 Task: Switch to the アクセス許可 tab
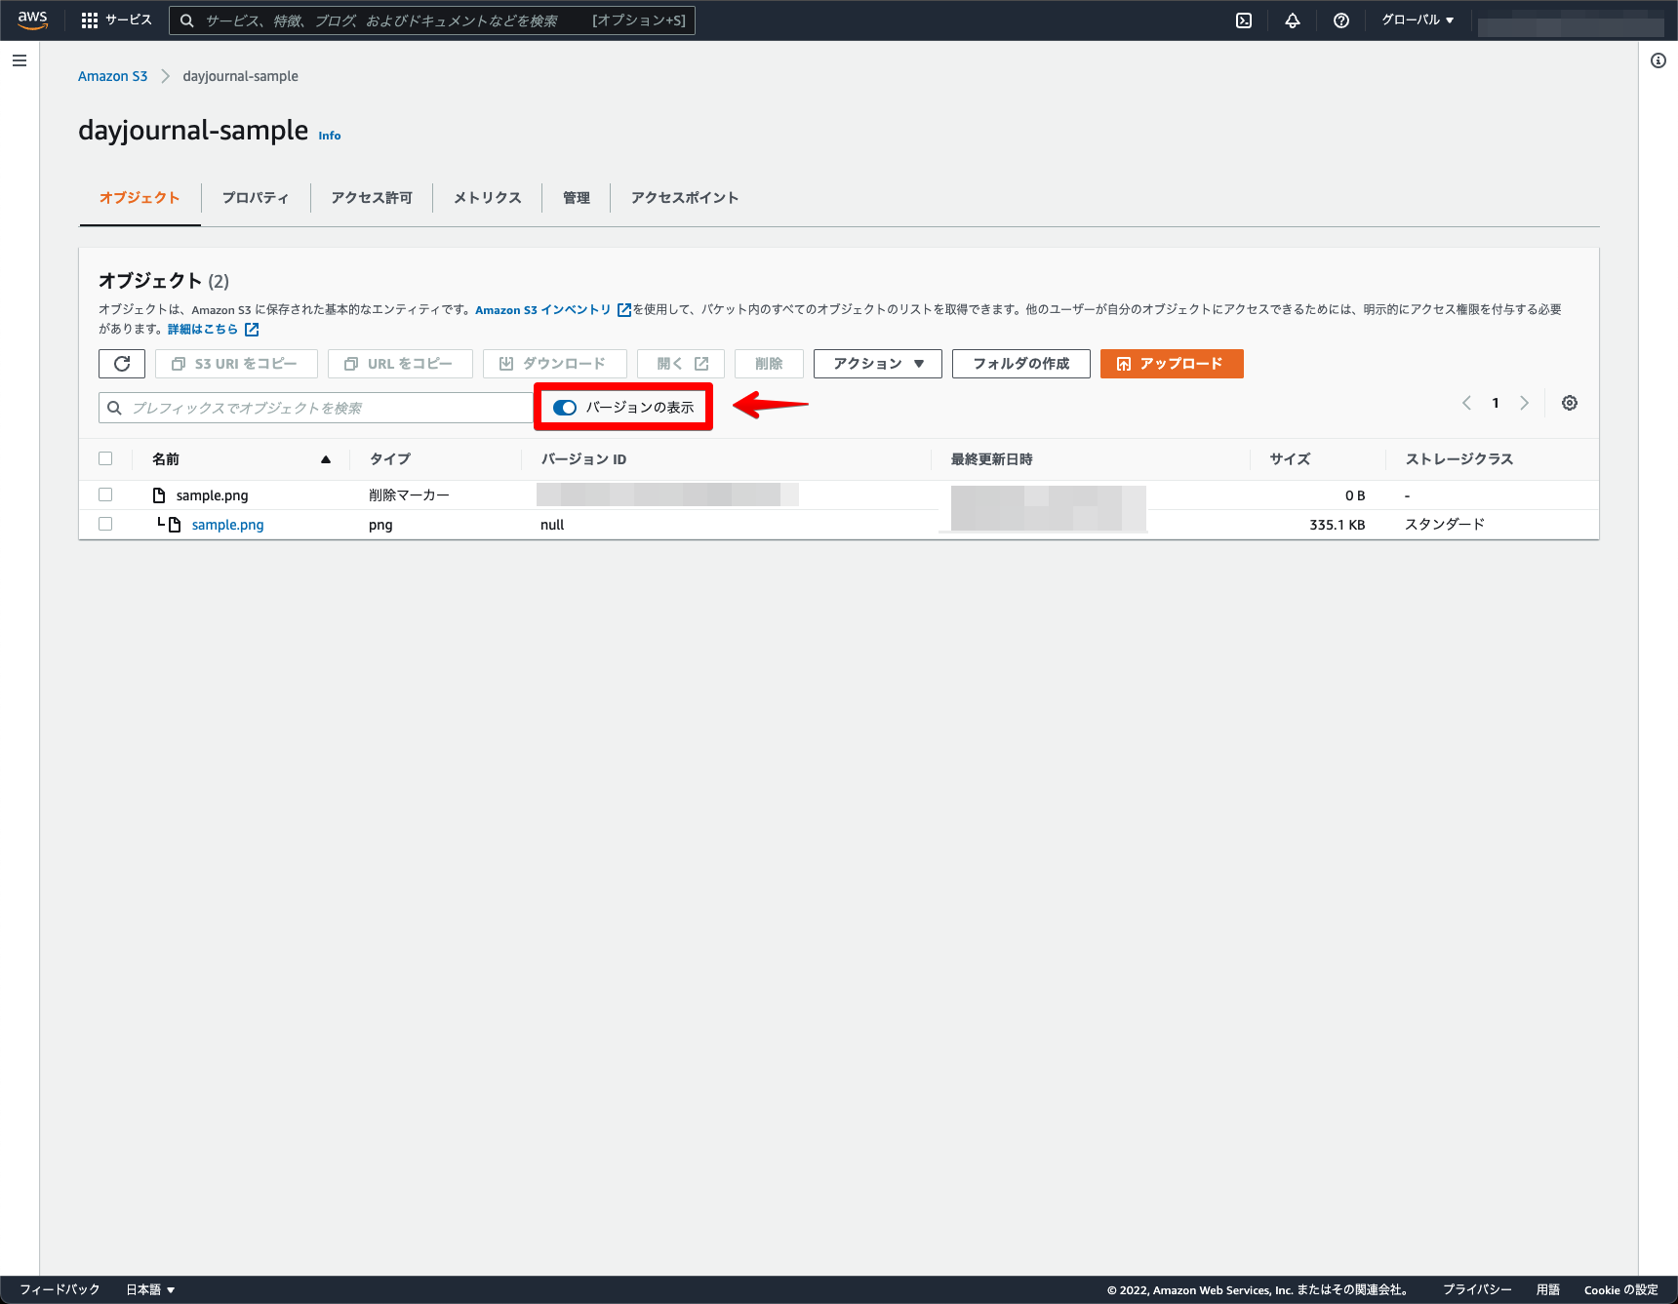pos(372,198)
